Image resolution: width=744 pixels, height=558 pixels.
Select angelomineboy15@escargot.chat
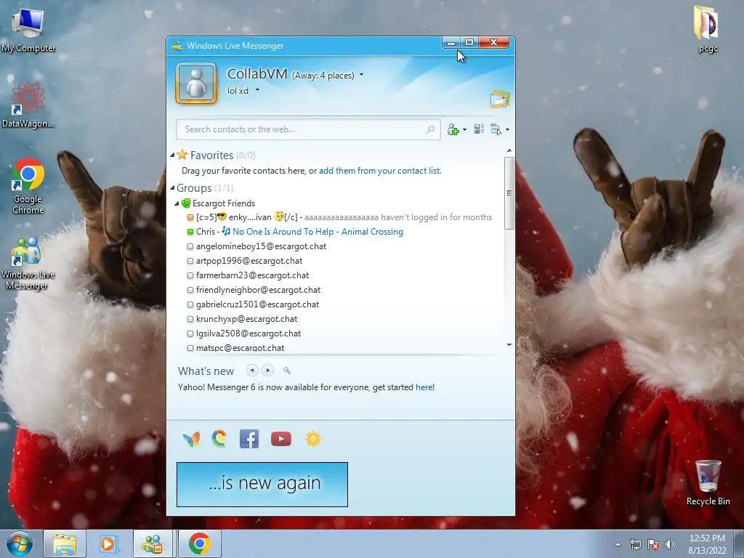coord(261,246)
